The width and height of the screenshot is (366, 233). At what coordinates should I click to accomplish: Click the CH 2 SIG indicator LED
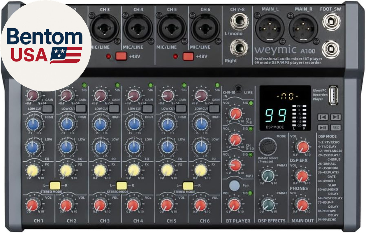(84, 85)
